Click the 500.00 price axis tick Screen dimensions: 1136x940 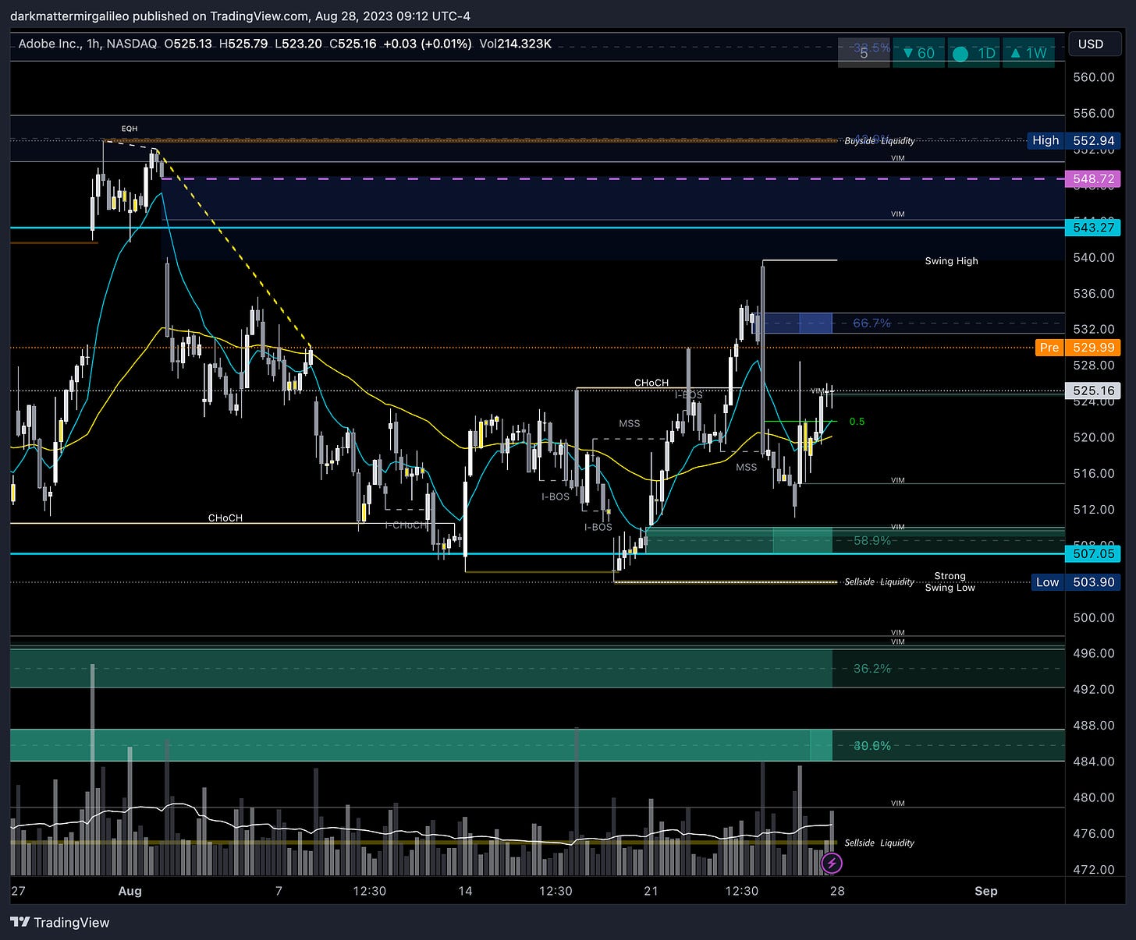[x=1093, y=618]
